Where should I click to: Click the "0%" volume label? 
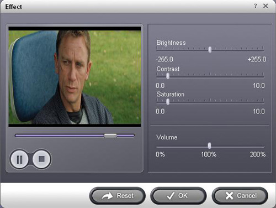point(160,154)
